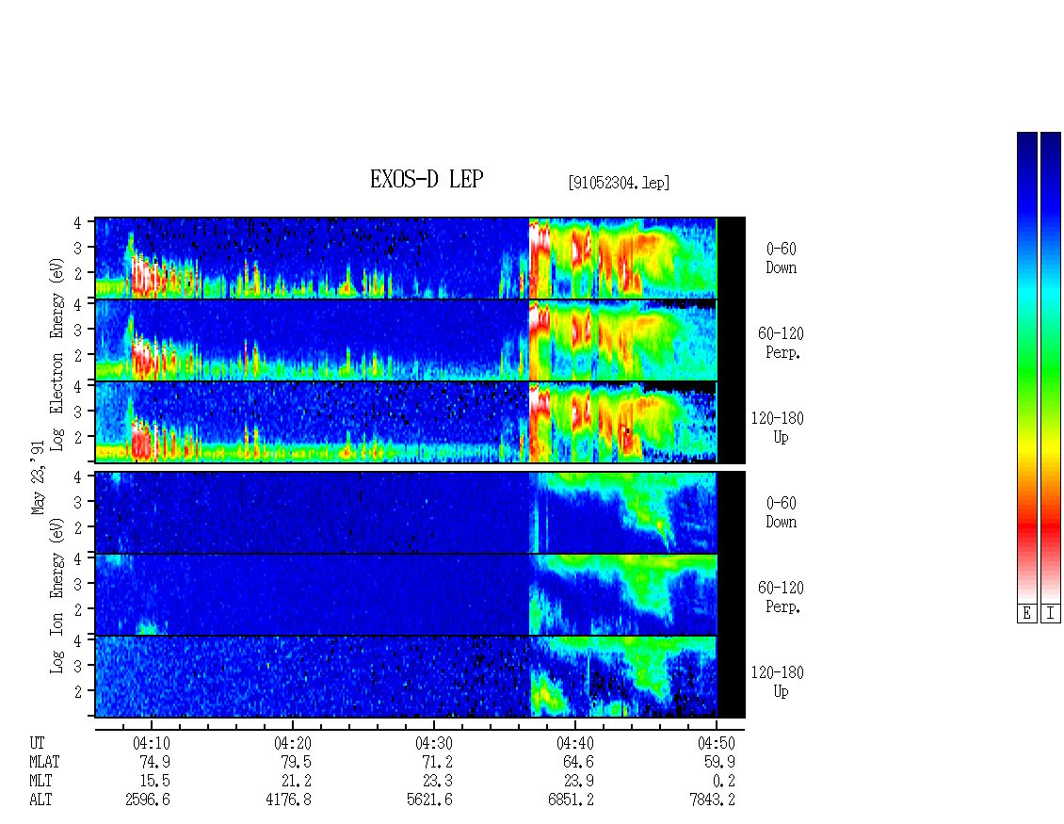1064x824 pixels.
Task: Click the MLT value 15.5
Action: coord(154,781)
